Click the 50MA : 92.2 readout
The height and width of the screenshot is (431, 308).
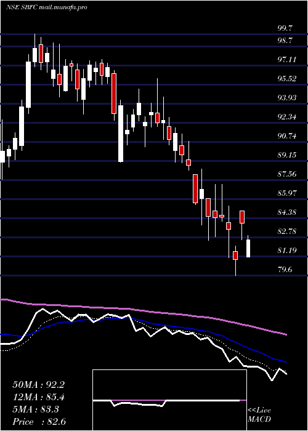38,385
